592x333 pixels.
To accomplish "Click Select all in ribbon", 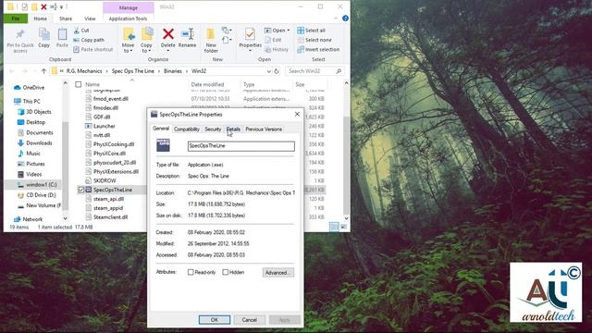I will 312,31.
